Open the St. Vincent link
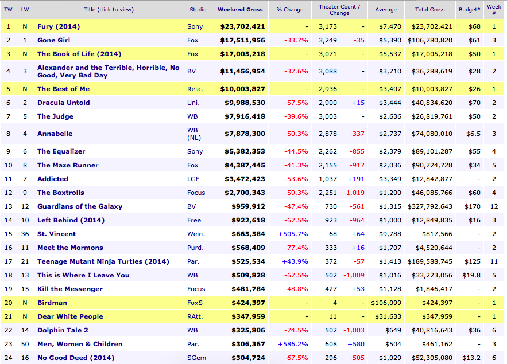Image resolution: width=507 pixels, height=364 pixels. [x=57, y=234]
